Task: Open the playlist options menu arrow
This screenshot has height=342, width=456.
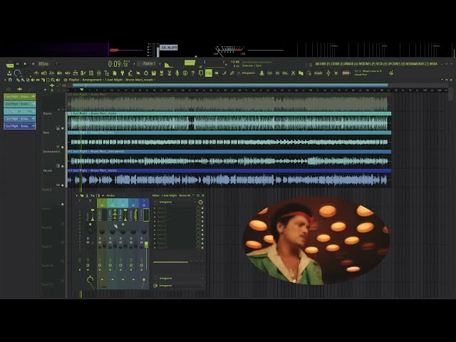Action: click(5, 80)
